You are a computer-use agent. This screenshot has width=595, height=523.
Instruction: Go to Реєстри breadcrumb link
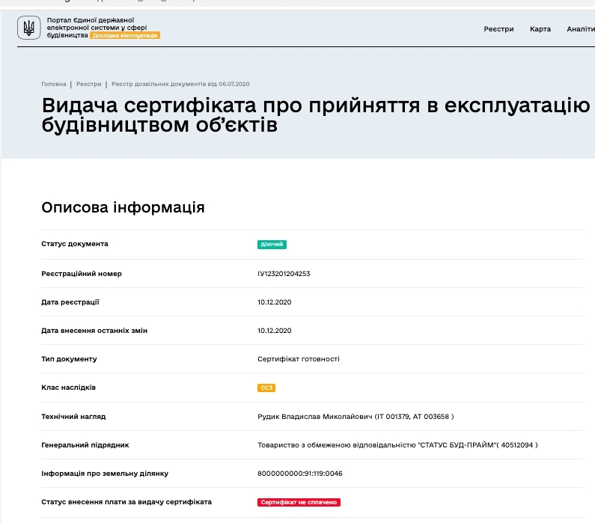[x=89, y=84]
